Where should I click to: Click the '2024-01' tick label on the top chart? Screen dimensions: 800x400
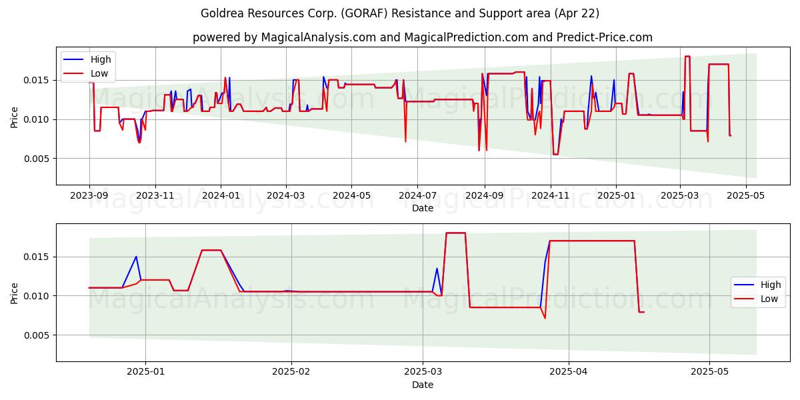pyautogui.click(x=221, y=196)
